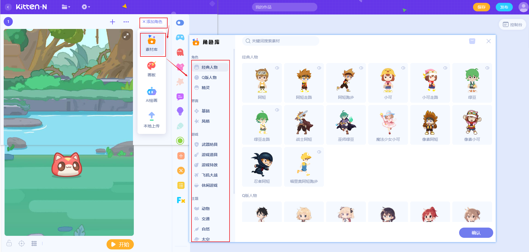Select the 动物 theme category
This screenshot has width=529, height=252.
click(210, 209)
